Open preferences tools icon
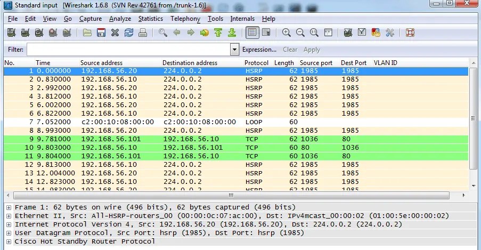Viewport: 481px width, 250px height. tap(390, 33)
